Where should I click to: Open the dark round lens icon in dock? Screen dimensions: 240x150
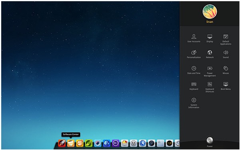152,143
